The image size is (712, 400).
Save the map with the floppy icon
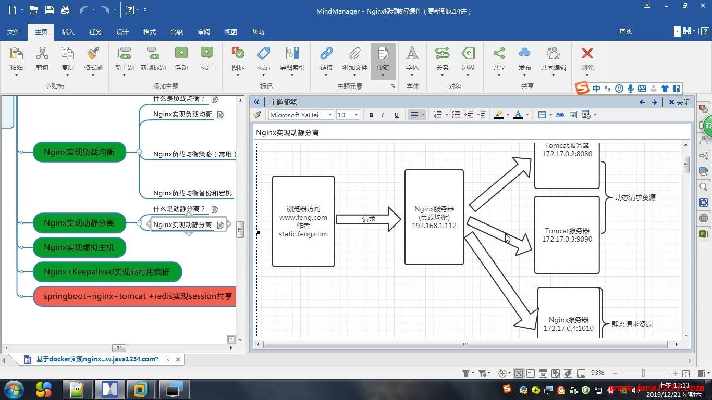[50, 10]
